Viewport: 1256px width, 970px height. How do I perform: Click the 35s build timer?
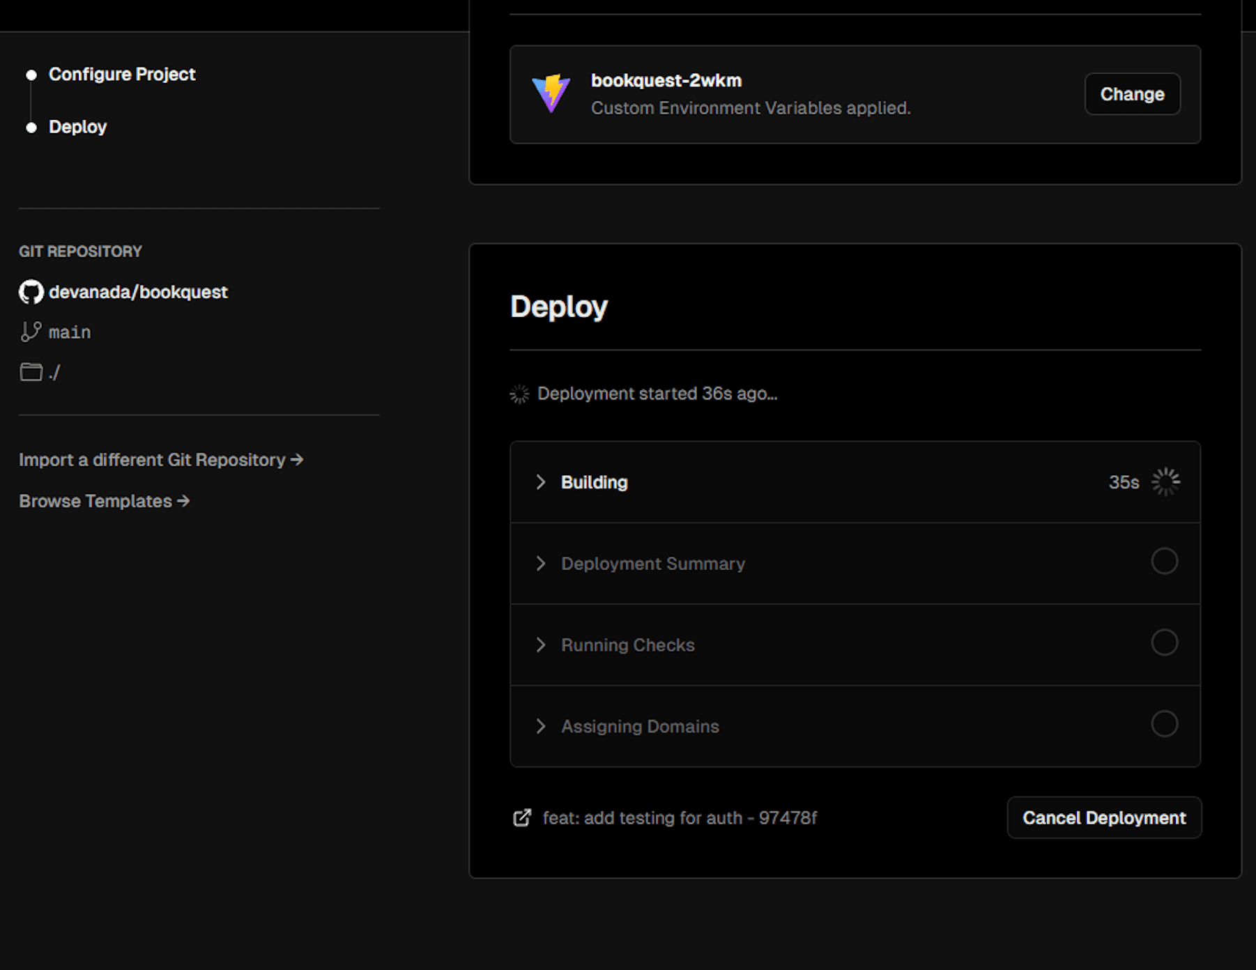click(x=1124, y=482)
